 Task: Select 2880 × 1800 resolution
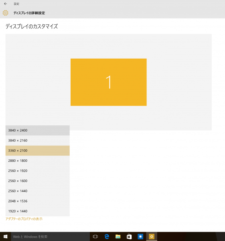(x=38, y=161)
